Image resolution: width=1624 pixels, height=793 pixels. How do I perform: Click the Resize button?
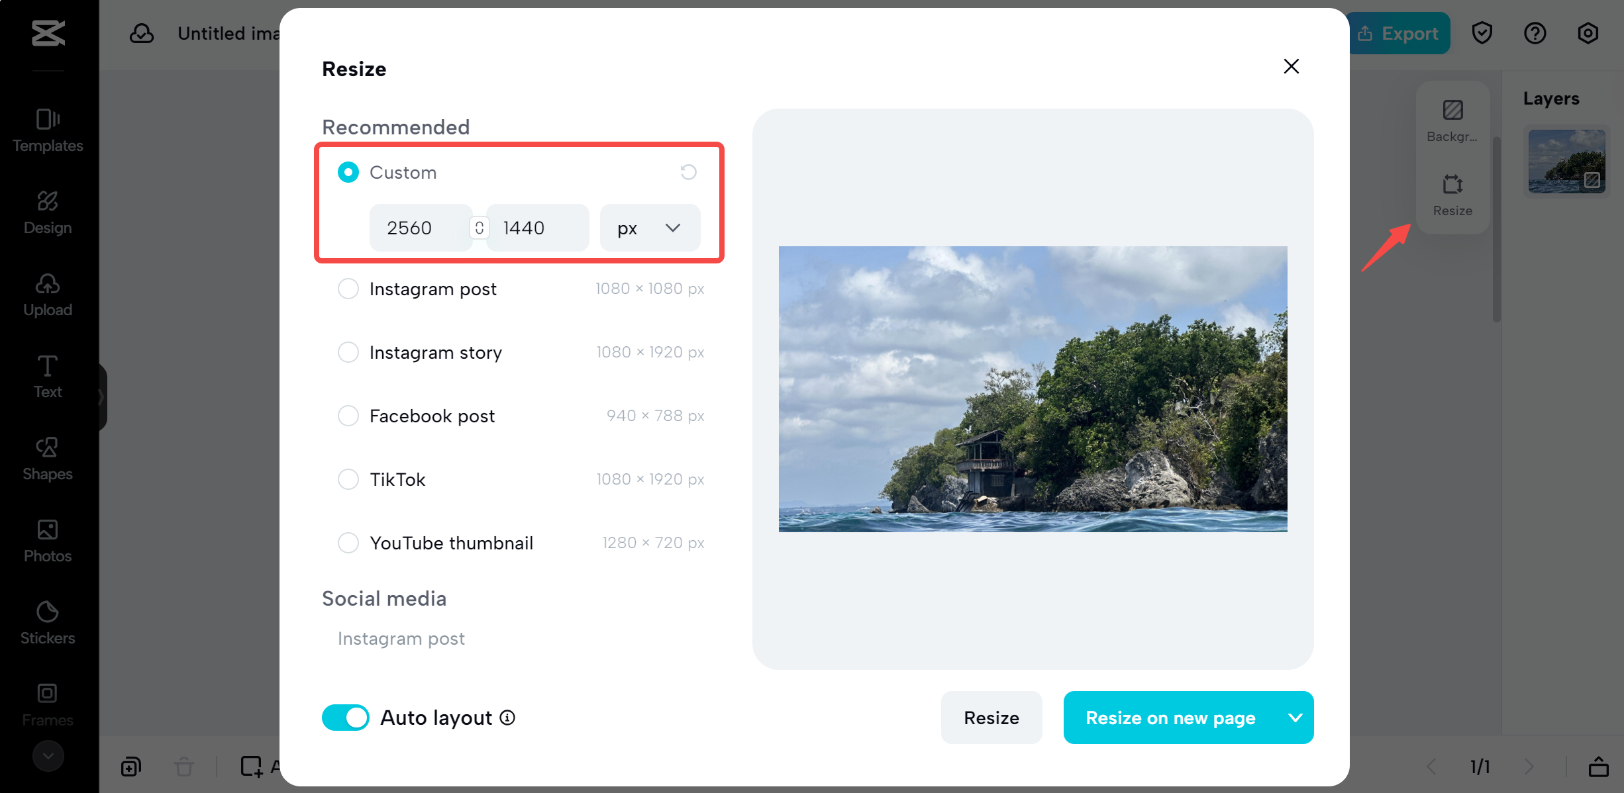990,718
